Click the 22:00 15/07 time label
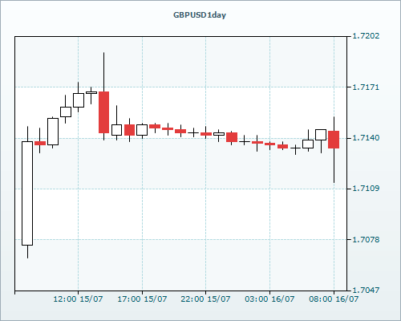The width and height of the screenshot is (401, 321). pos(205,299)
